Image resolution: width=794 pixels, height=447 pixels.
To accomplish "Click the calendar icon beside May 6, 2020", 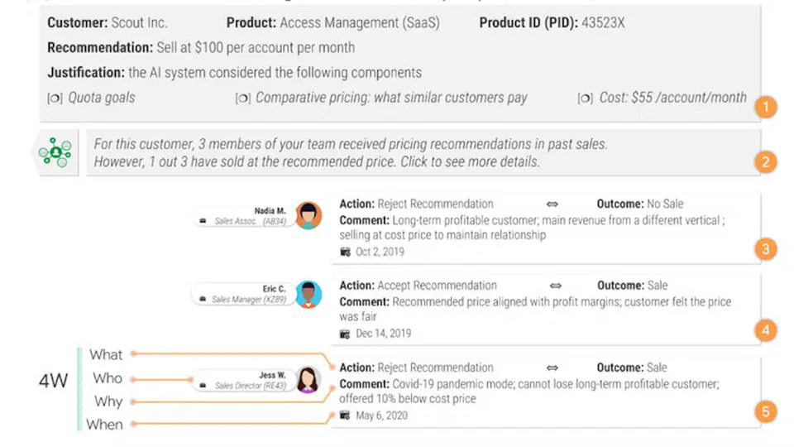I will pos(345,416).
